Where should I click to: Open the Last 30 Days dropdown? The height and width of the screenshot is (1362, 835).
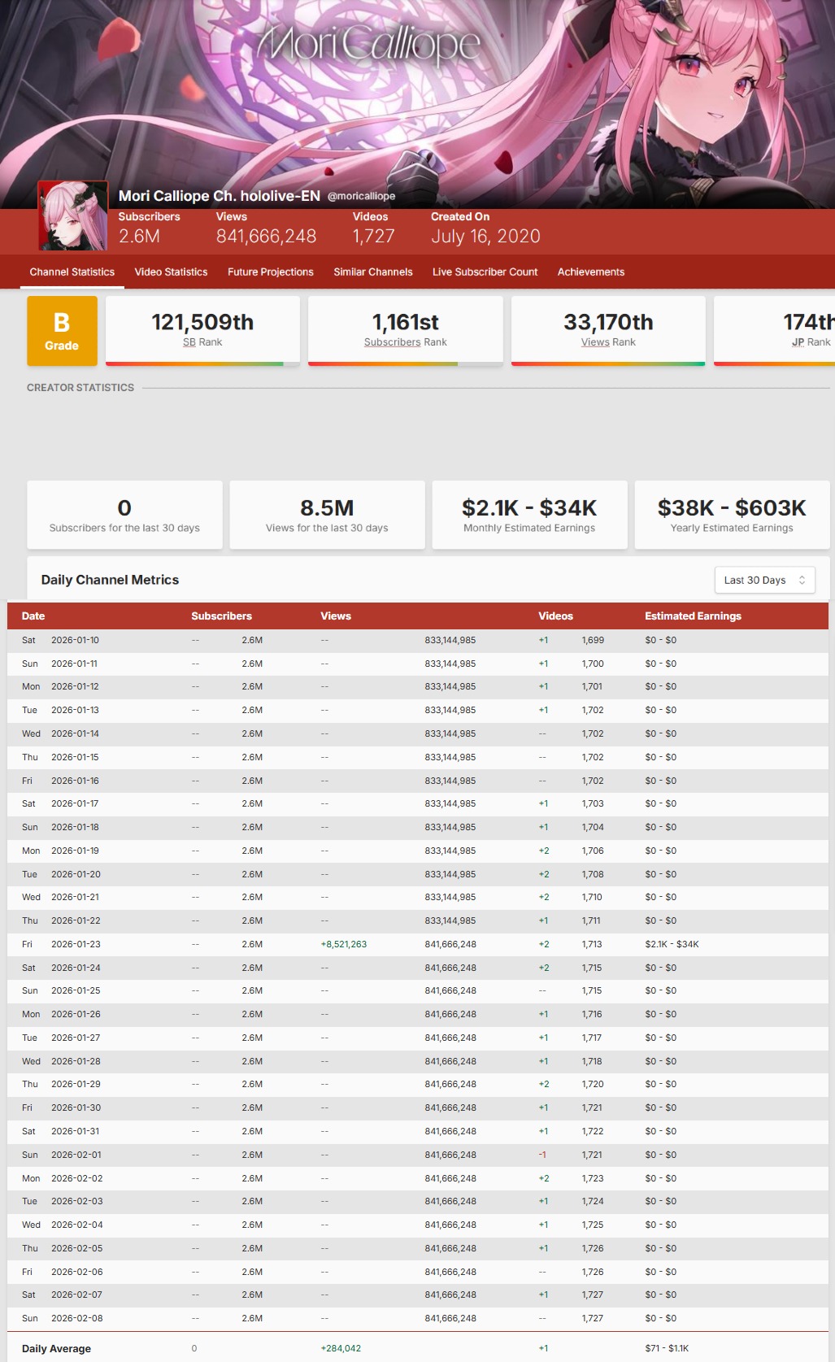[x=764, y=580]
